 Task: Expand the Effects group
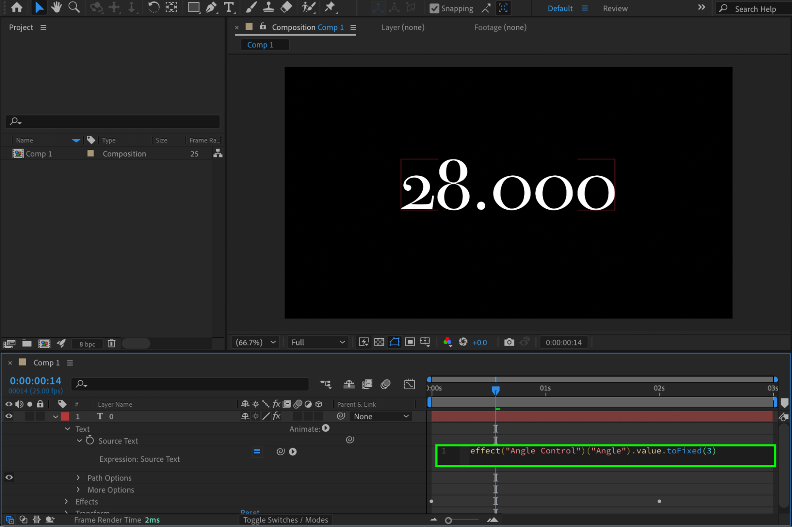[66, 501]
